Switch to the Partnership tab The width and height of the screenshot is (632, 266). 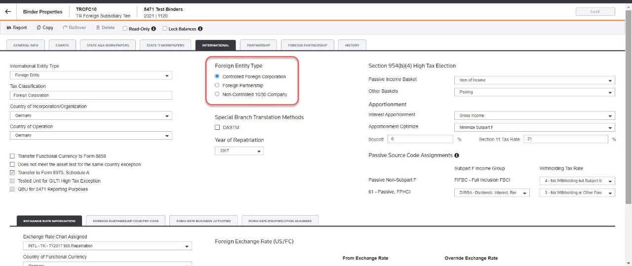(259, 45)
